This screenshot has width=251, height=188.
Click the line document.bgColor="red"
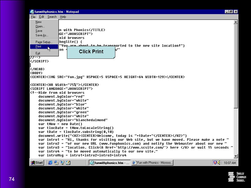(x=61, y=97)
